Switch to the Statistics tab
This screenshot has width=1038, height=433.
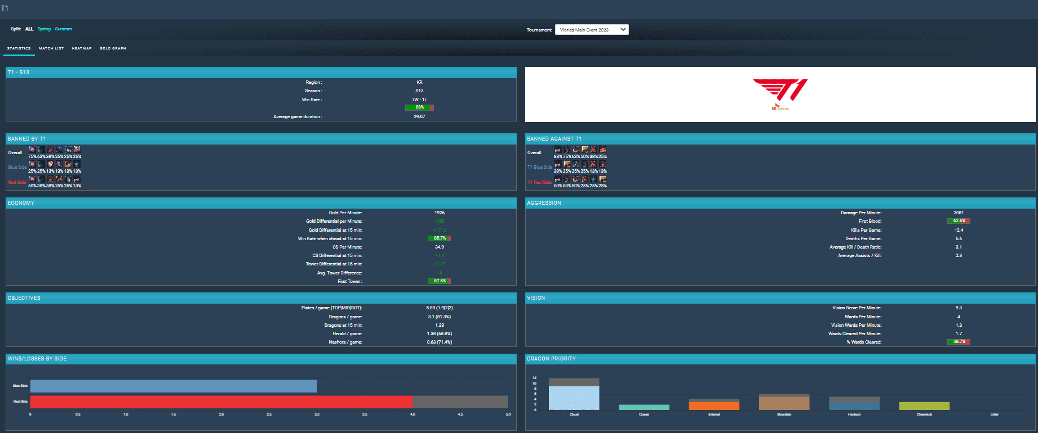point(19,48)
